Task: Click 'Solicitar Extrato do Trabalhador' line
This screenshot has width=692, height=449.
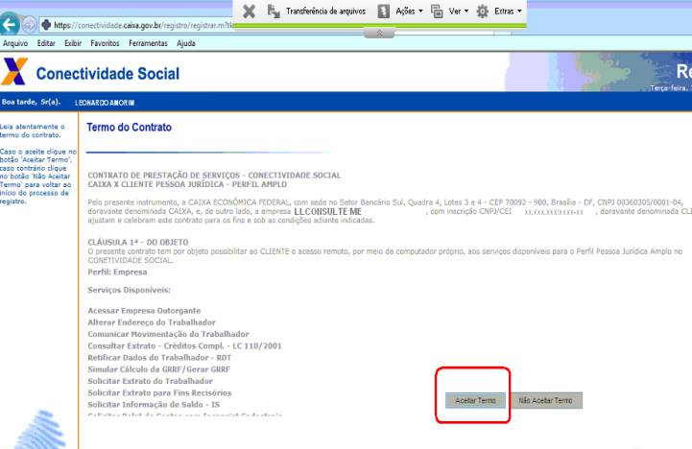Action: coord(150,381)
